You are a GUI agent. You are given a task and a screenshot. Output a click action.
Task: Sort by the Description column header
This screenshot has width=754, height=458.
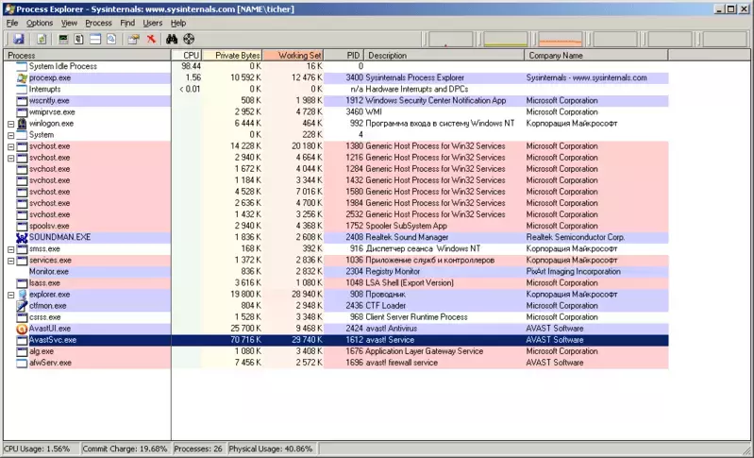pyautogui.click(x=444, y=56)
